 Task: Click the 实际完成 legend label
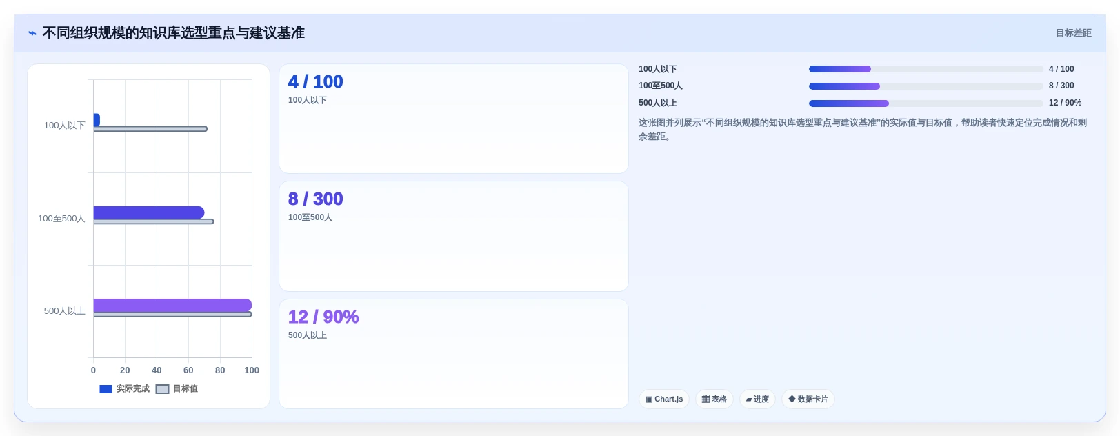133,389
